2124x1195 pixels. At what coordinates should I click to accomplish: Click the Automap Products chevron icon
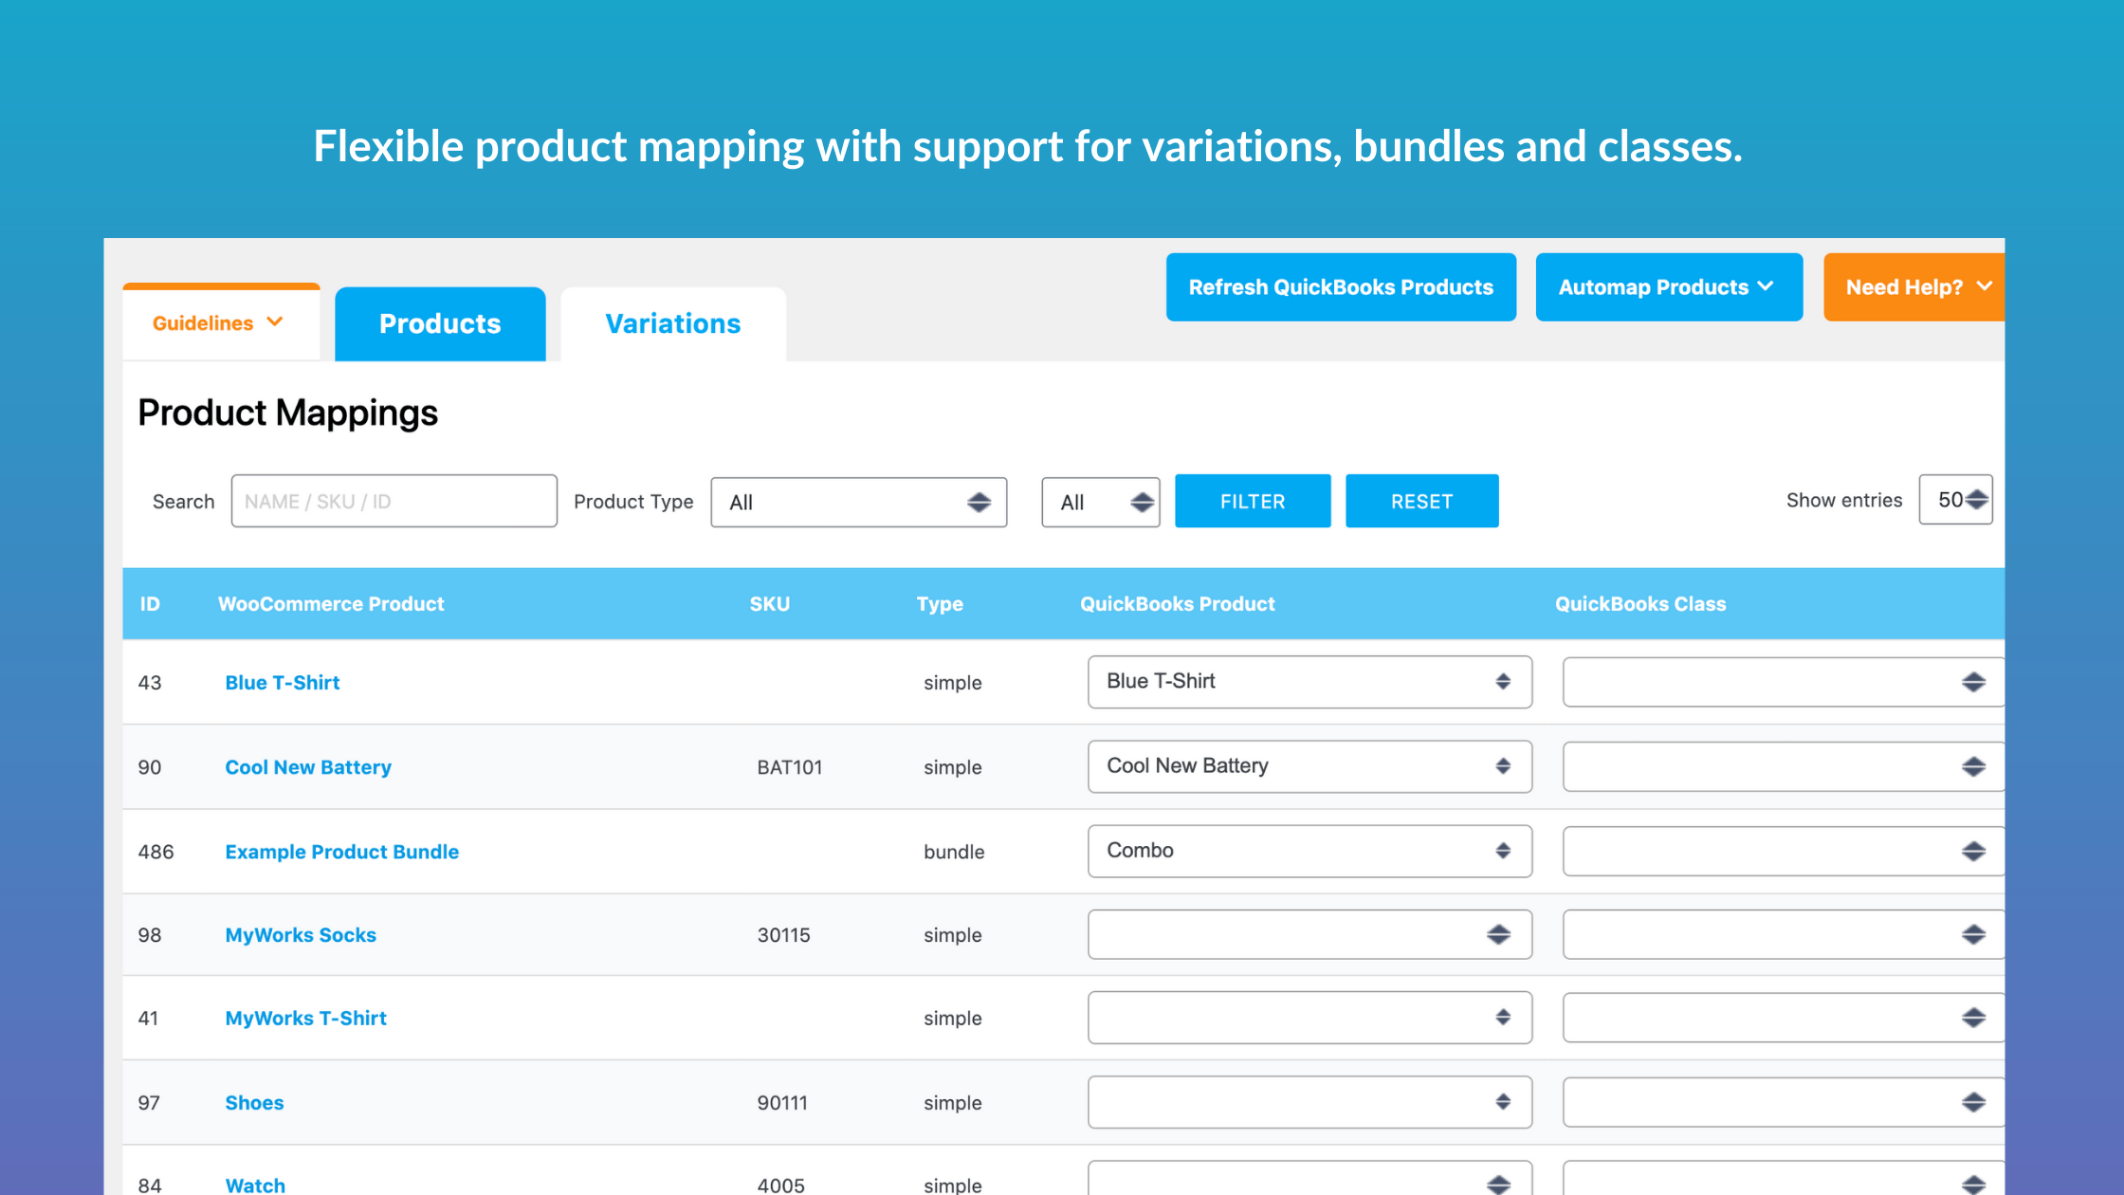1766,286
